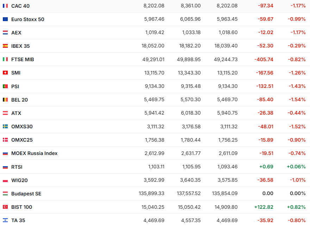Open the ATX index link
The width and height of the screenshot is (310, 226).
pos(16,113)
